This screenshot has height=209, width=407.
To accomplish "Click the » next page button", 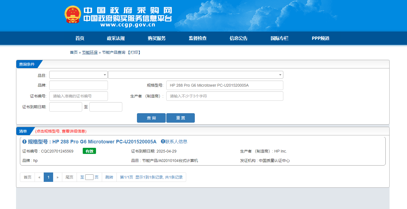I will 58,177.
